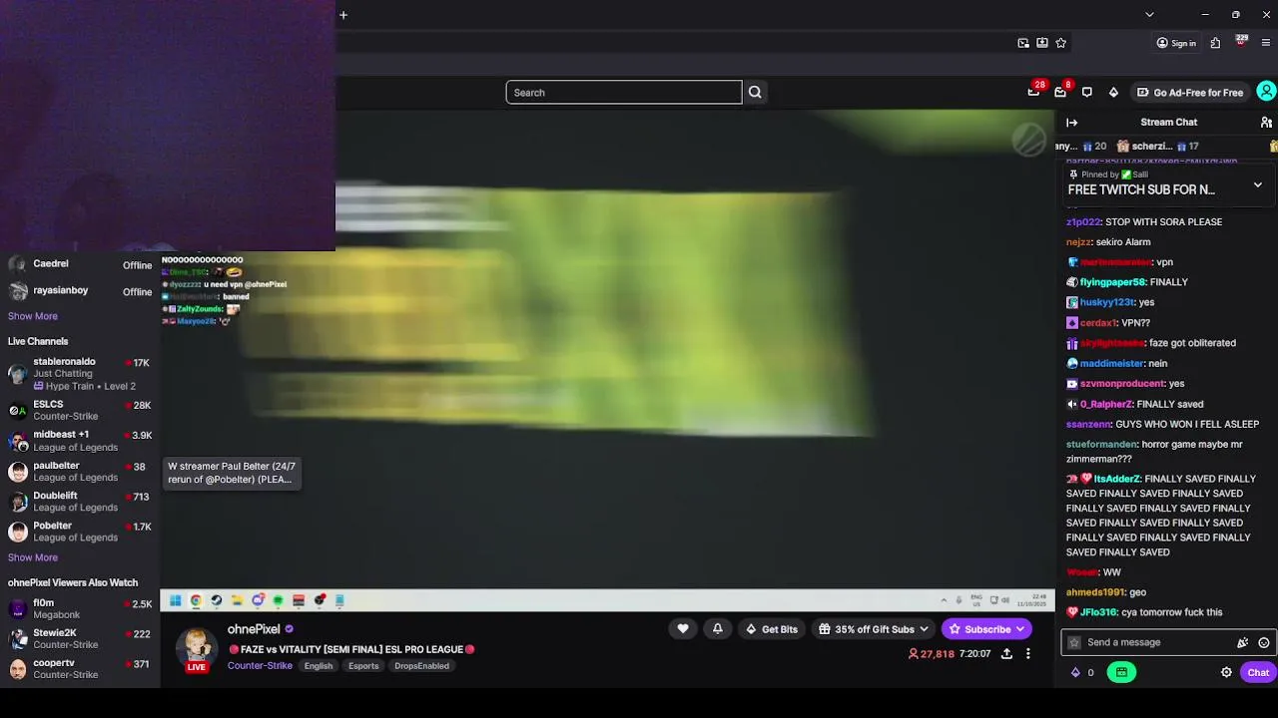Viewport: 1278px width, 718px height.
Task: Share the stream with the share icon
Action: click(x=1006, y=654)
